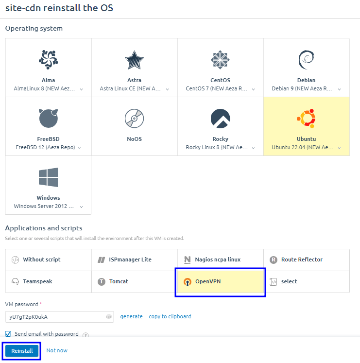This screenshot has height=363, width=360.
Task: Select the NoOS disc icon
Action: (x=134, y=118)
